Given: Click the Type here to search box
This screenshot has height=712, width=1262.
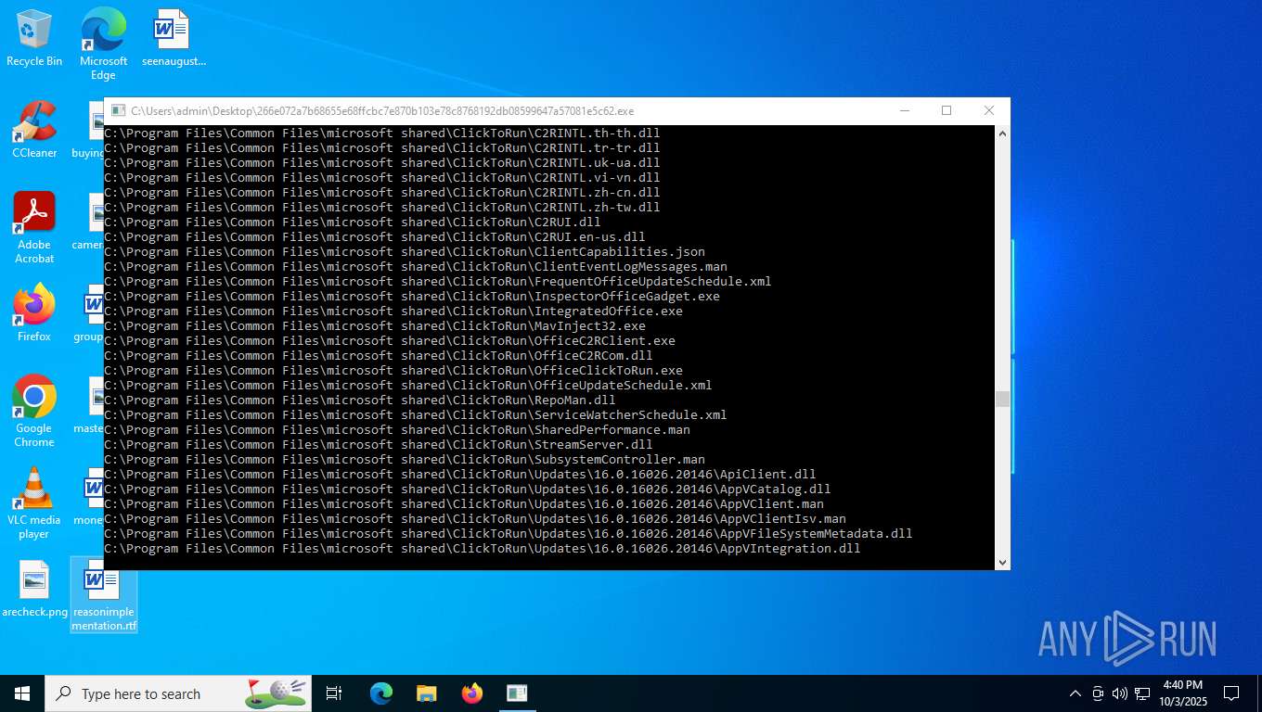Looking at the screenshot, I should click(x=178, y=693).
